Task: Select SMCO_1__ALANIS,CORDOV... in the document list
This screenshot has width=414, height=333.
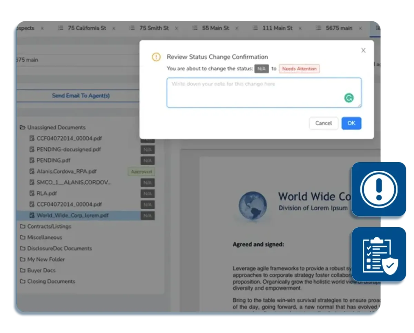Action: (x=74, y=183)
